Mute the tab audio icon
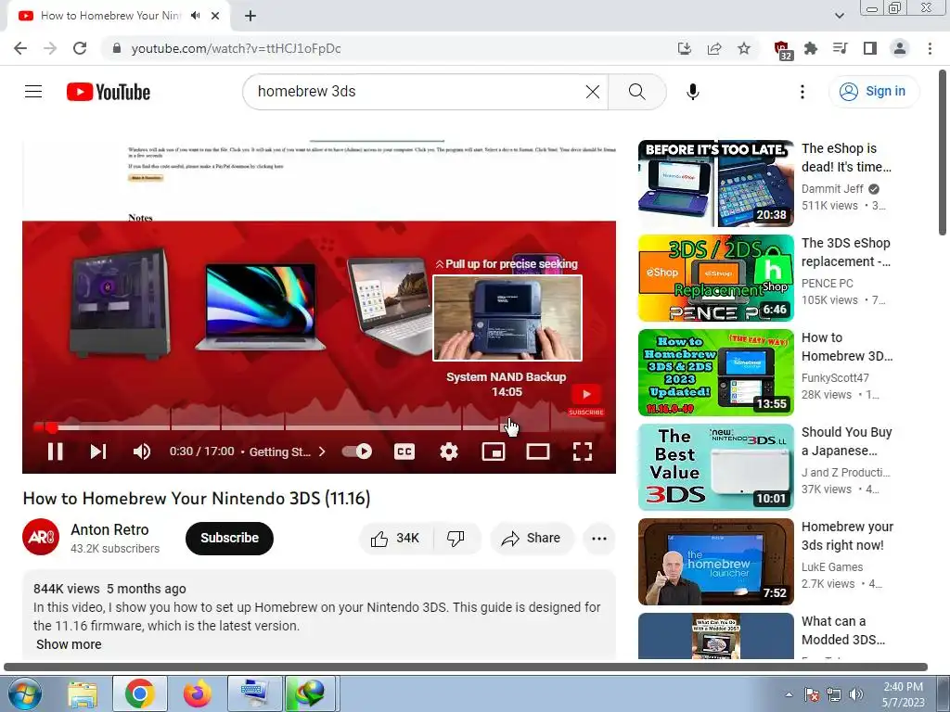This screenshot has width=950, height=712. click(195, 16)
